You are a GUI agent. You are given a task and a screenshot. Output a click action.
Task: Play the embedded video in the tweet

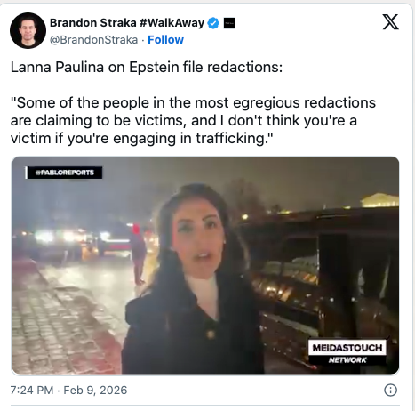(205, 265)
